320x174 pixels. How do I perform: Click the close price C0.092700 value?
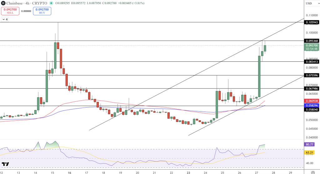tap(109, 3)
